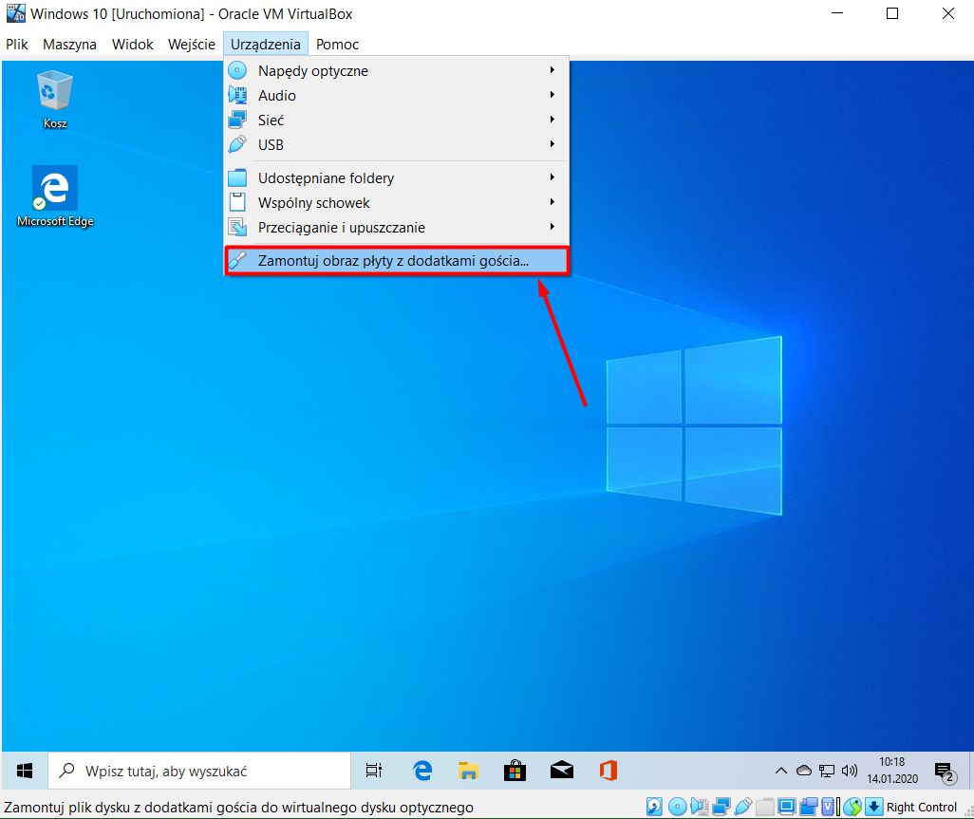Viewport: 974px width, 819px height.
Task: Open the Maszyna menu
Action: (x=69, y=44)
